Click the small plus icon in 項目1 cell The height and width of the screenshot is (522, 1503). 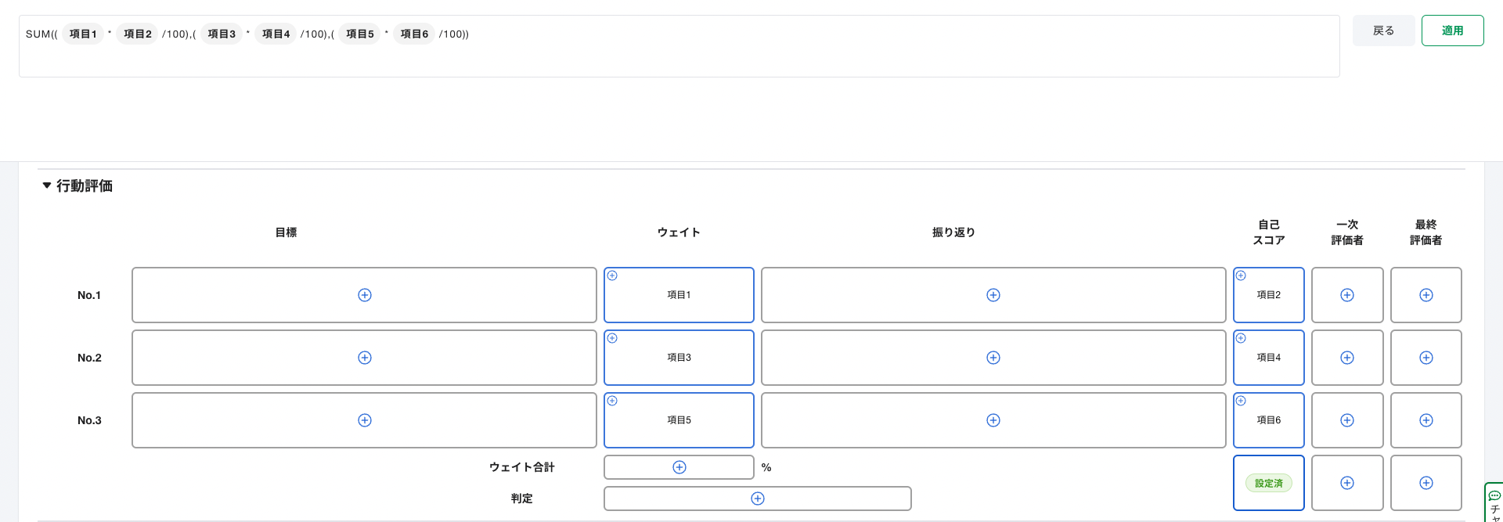(612, 275)
